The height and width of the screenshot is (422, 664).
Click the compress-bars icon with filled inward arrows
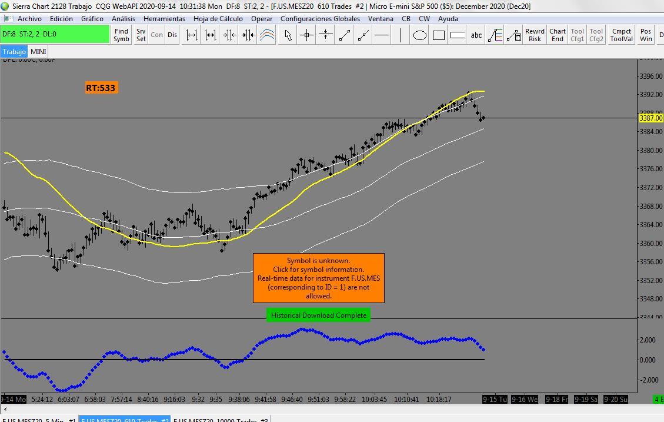(x=248, y=35)
